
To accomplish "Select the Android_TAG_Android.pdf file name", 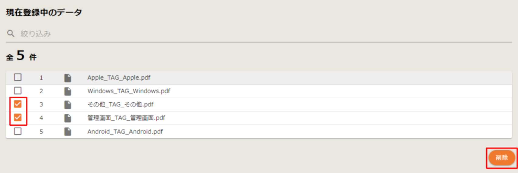I will tap(125, 131).
